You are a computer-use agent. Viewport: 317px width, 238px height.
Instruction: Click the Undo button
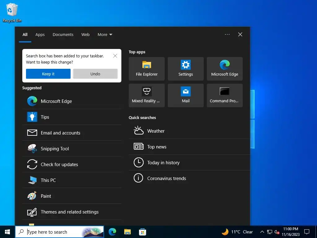pos(95,74)
